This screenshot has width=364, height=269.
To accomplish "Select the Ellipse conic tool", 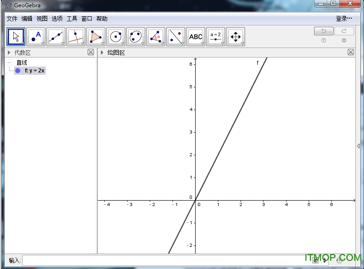I will coord(136,37).
